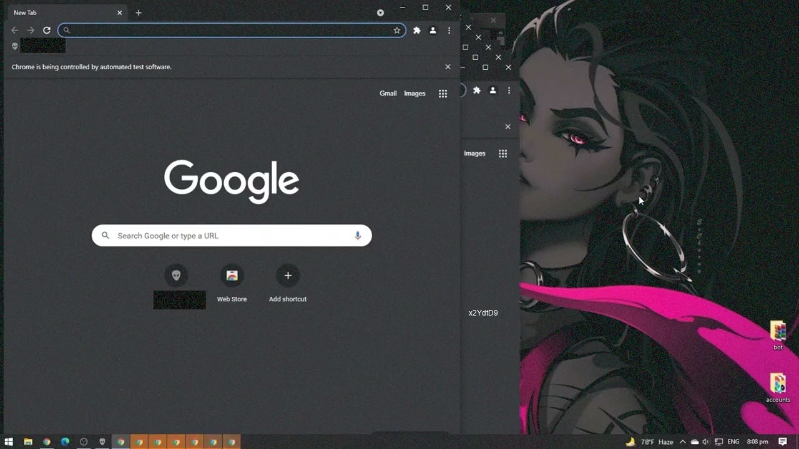This screenshot has width=799, height=449.
Task: Open Images link in front window
Action: (414, 94)
